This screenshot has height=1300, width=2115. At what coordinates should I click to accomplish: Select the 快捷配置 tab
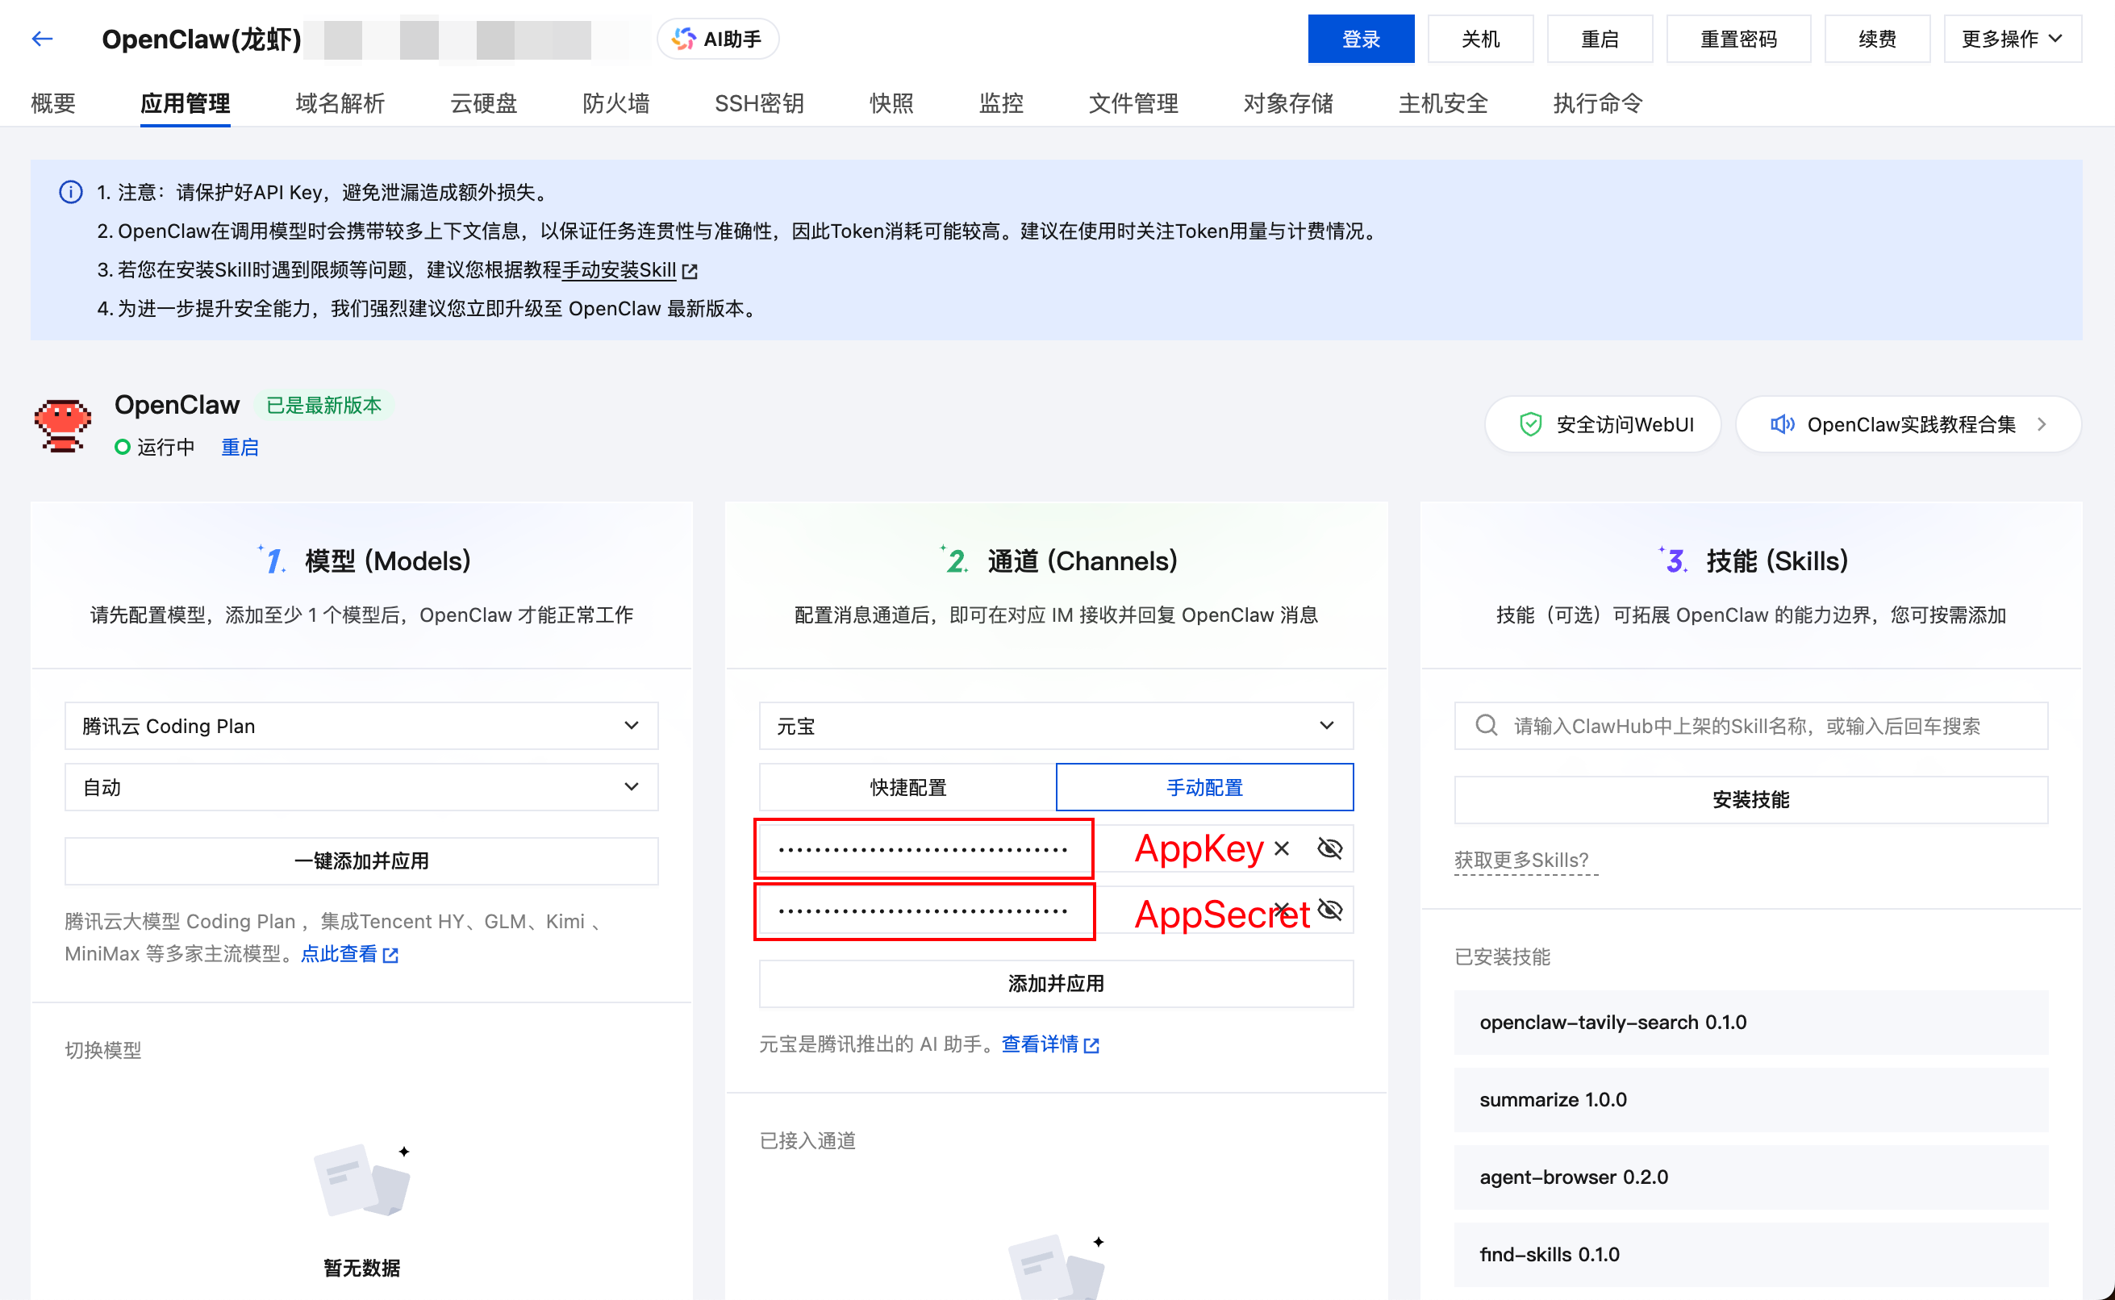click(908, 787)
